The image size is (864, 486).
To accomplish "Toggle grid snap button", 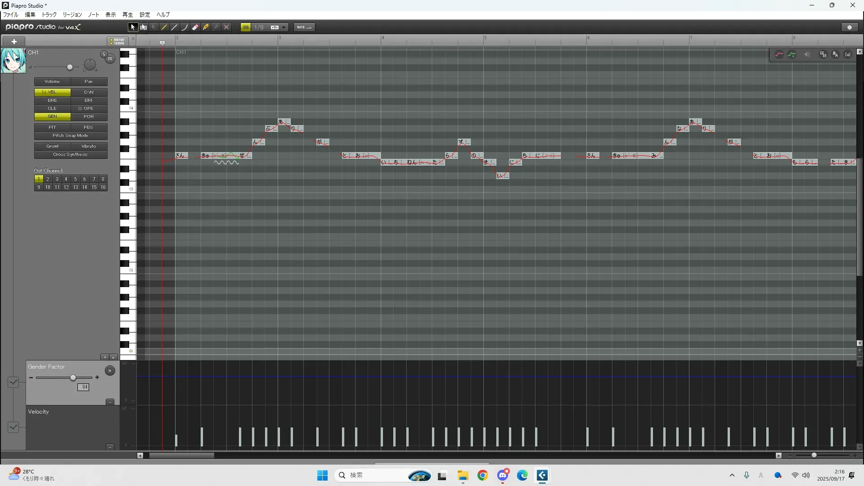I will 246,27.
